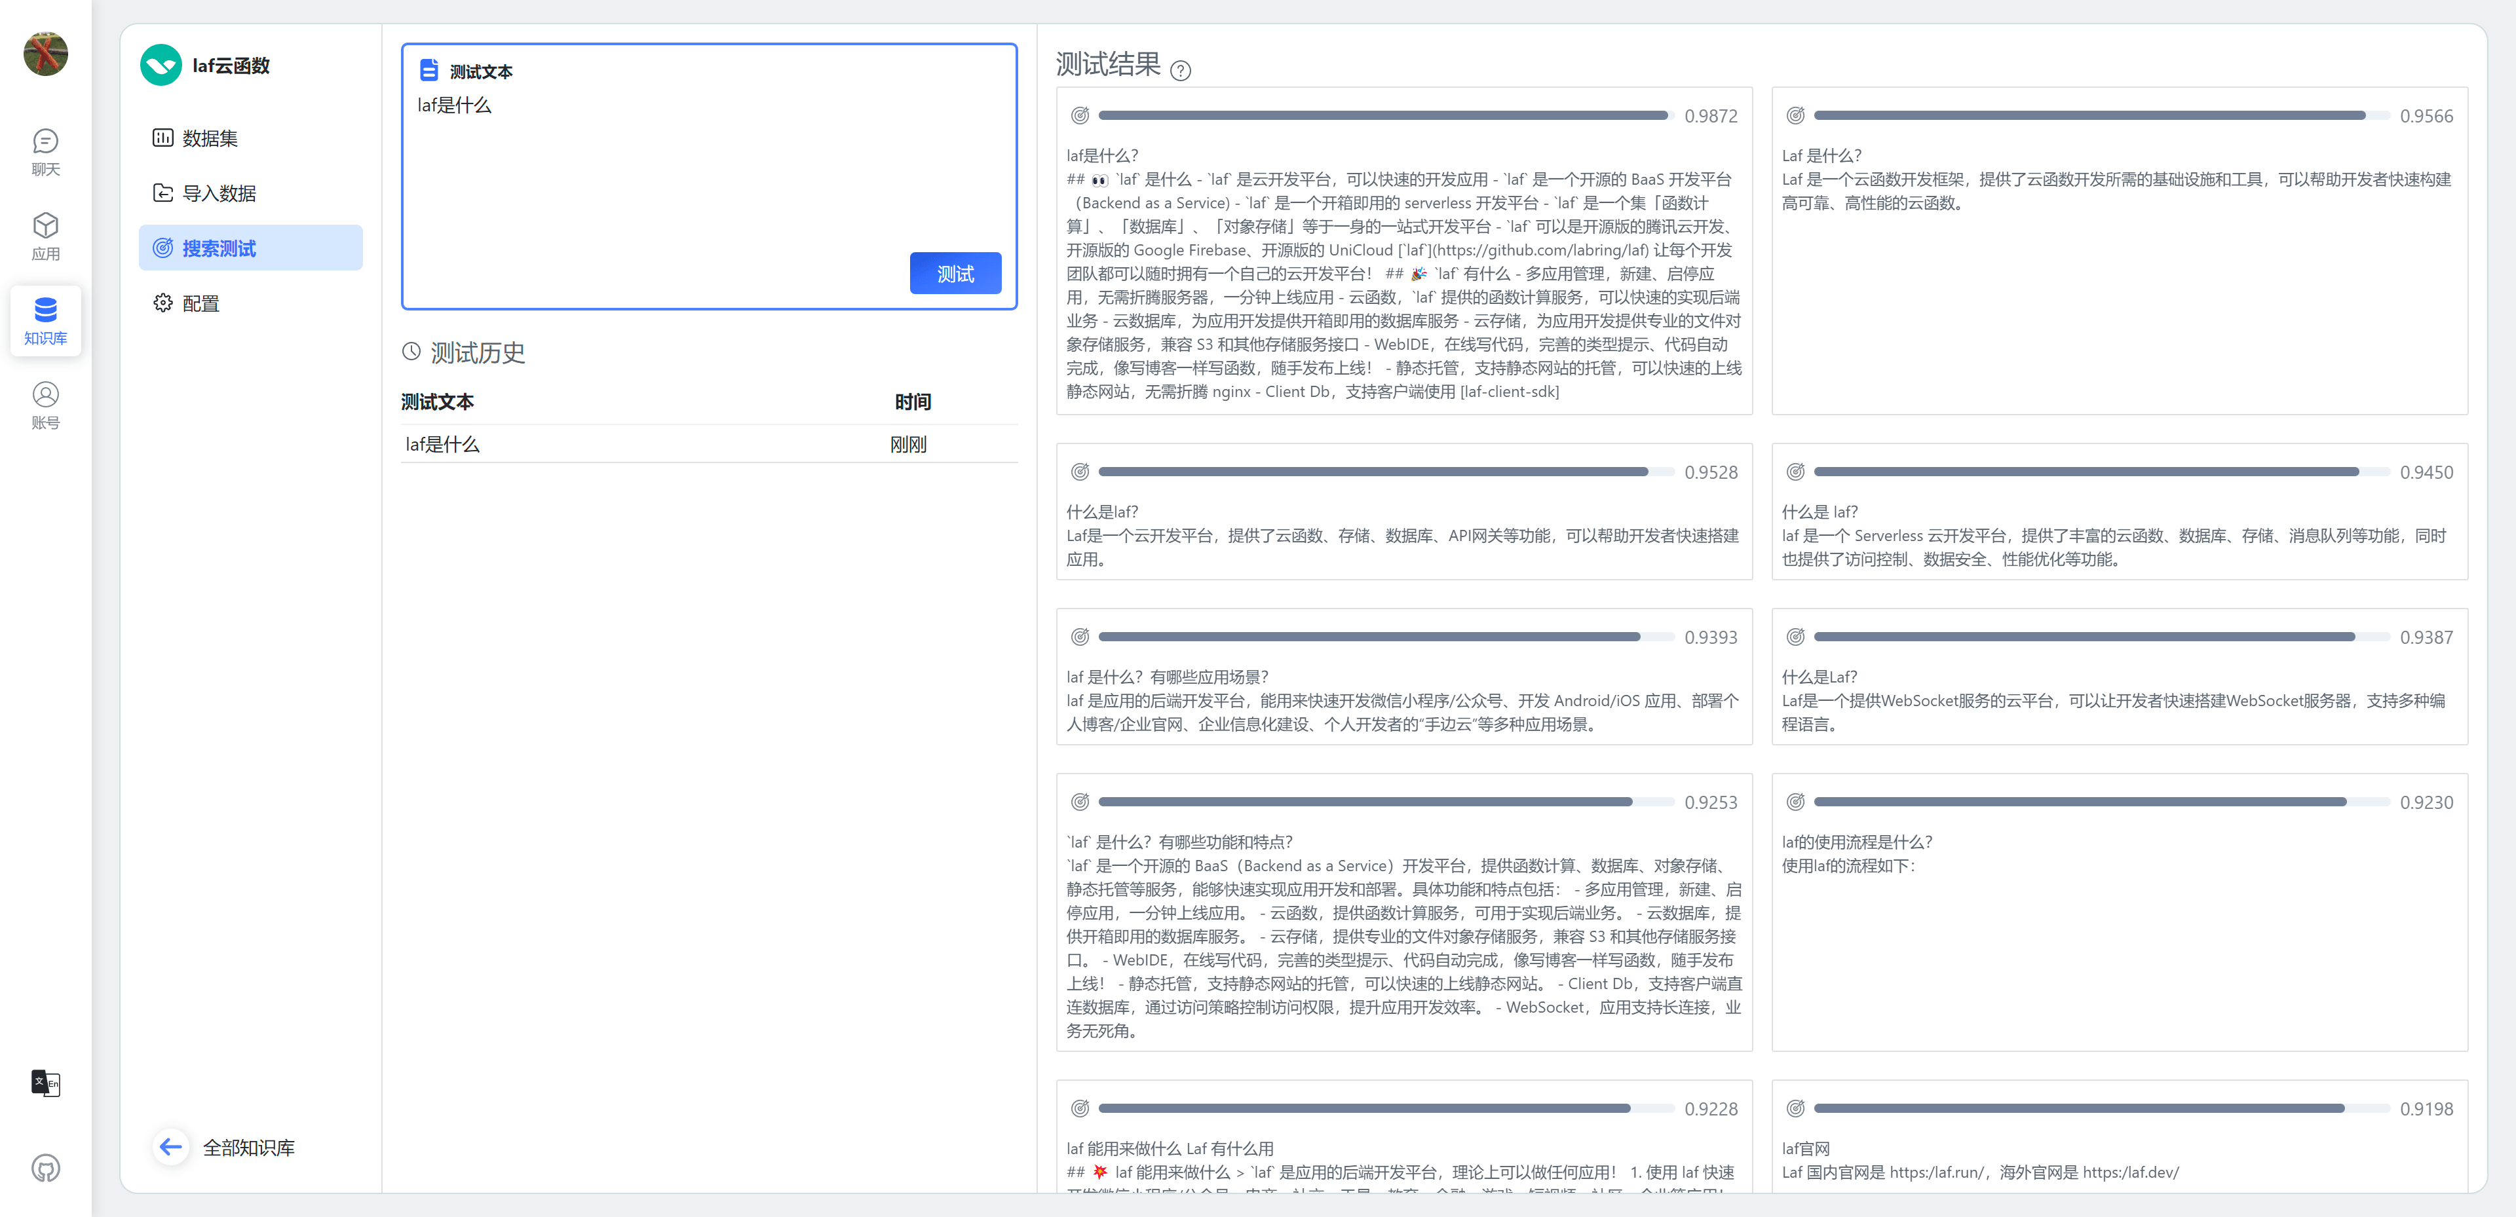Image resolution: width=2516 pixels, height=1217 pixels.
Task: Click the back arrow next to 全部知识库
Action: click(170, 1147)
